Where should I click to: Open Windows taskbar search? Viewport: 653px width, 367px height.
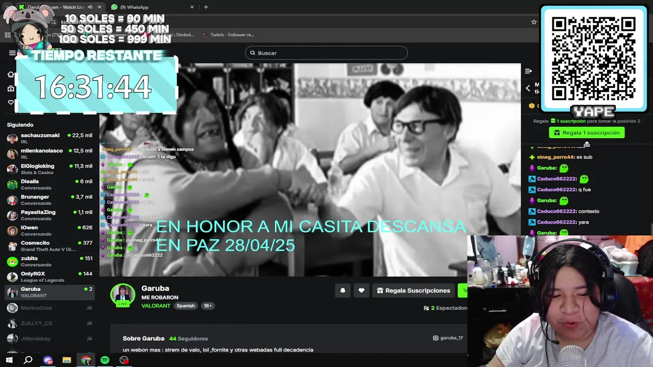28,360
